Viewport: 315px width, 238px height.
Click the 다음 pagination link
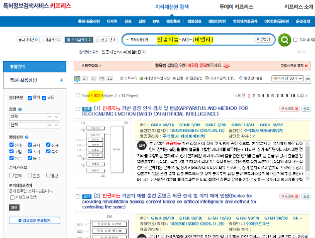[302, 95]
